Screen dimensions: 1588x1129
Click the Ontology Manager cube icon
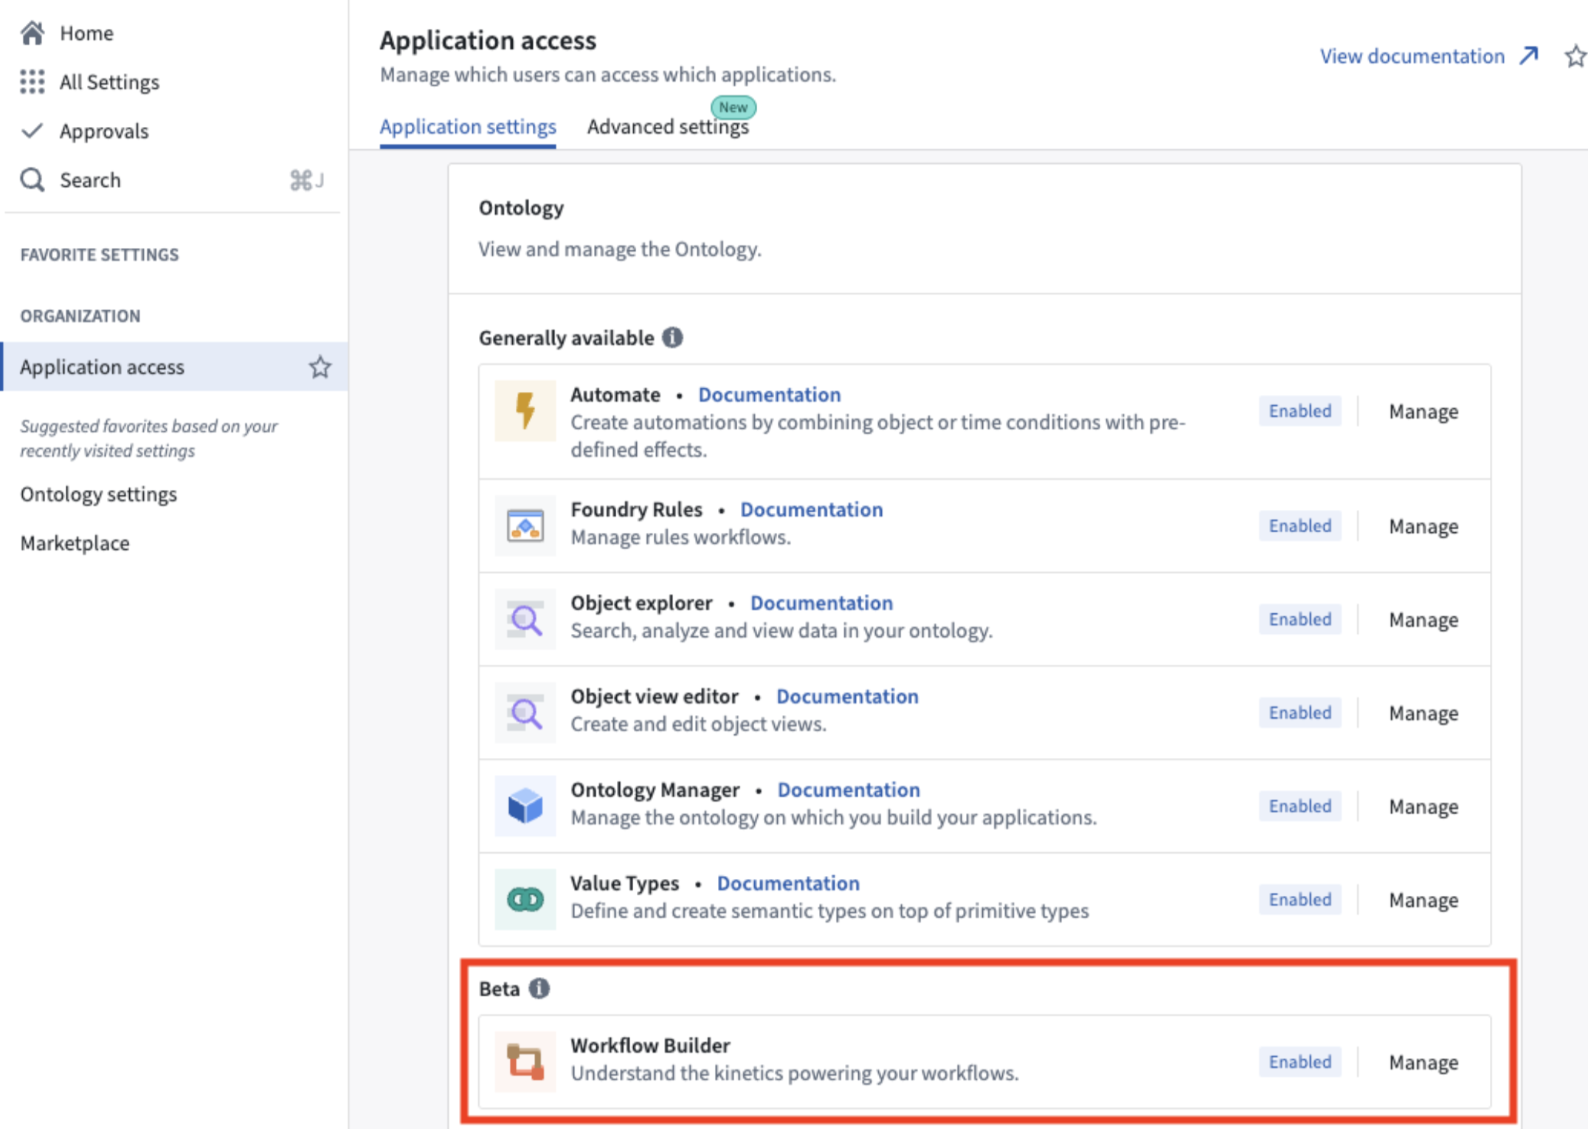(525, 806)
